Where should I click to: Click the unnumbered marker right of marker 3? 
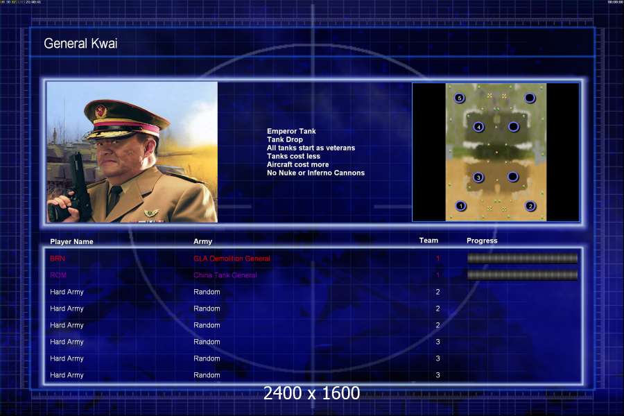[513, 177]
